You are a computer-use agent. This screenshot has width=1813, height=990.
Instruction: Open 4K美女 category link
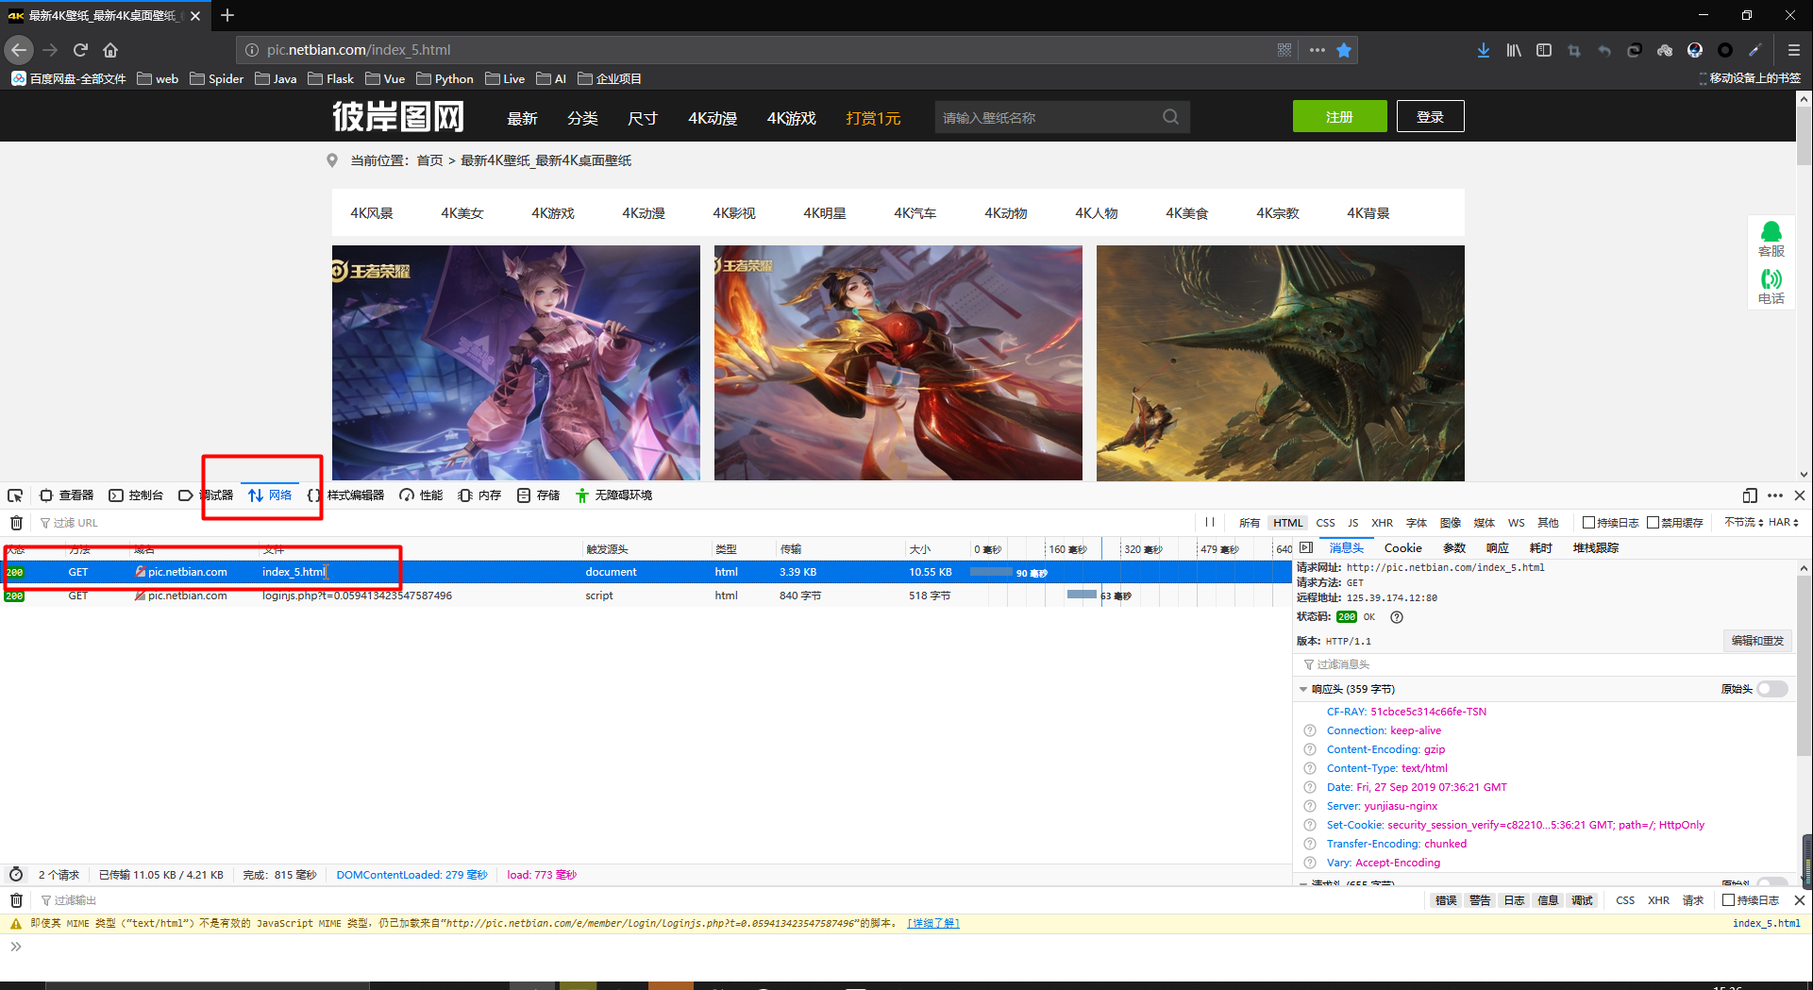pos(462,213)
